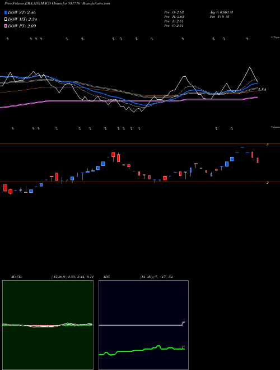Click the MunafaSutra.com text in the header

[x=97, y=3]
